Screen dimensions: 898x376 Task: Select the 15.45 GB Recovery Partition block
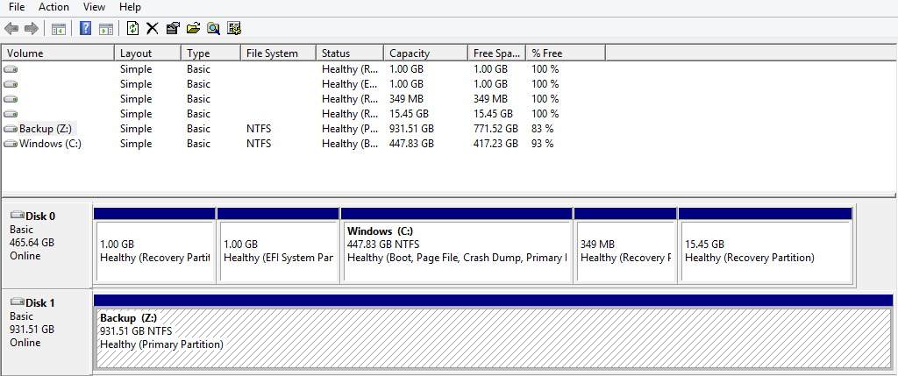point(764,250)
